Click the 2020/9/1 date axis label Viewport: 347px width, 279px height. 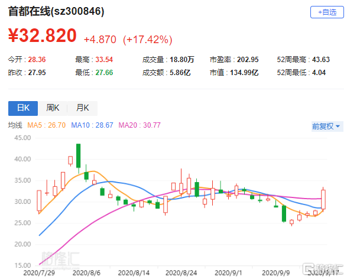click(228, 273)
